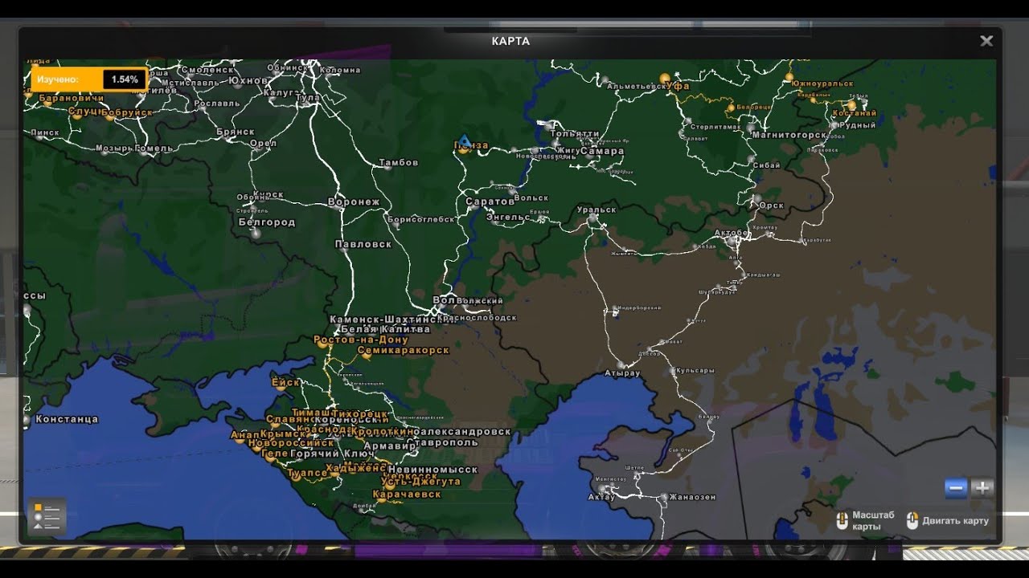The width and height of the screenshot is (1029, 578).
Task: Click the Ставрополь city label
Action: 441,442
